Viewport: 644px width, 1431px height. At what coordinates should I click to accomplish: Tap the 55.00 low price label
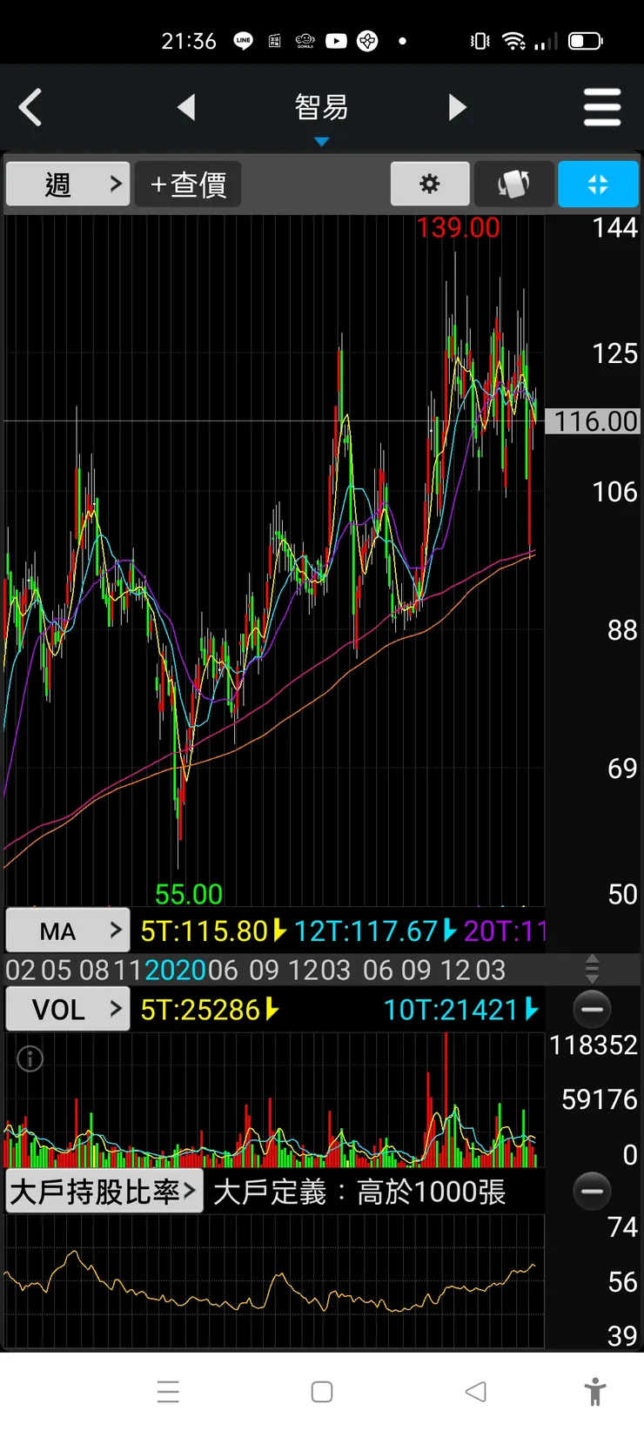(189, 894)
